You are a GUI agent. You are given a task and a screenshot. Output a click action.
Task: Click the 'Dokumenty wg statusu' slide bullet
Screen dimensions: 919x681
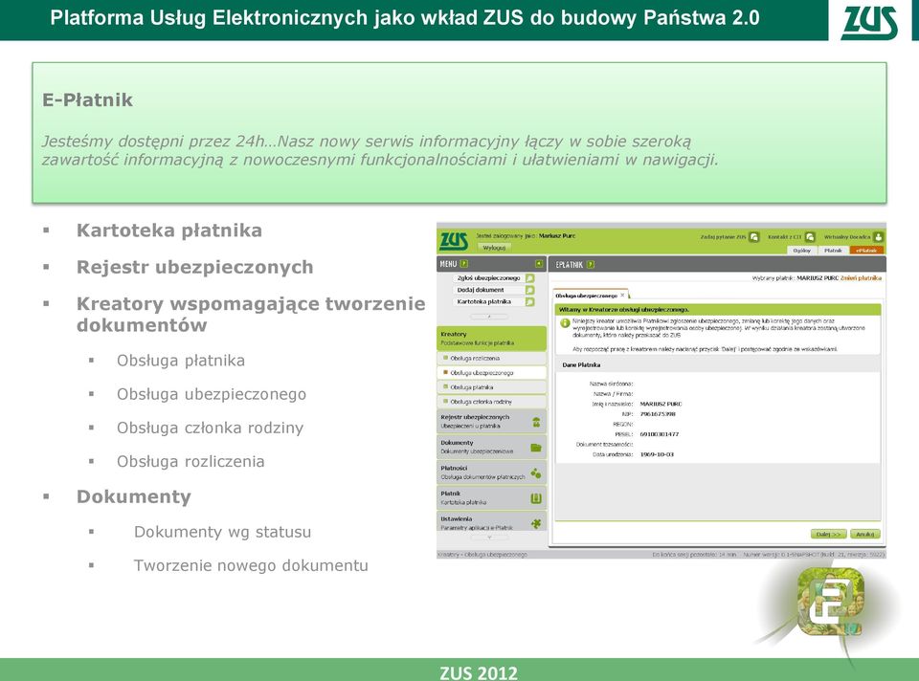223,532
